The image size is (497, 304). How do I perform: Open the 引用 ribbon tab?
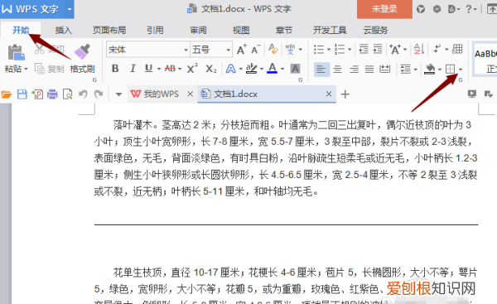(x=155, y=30)
